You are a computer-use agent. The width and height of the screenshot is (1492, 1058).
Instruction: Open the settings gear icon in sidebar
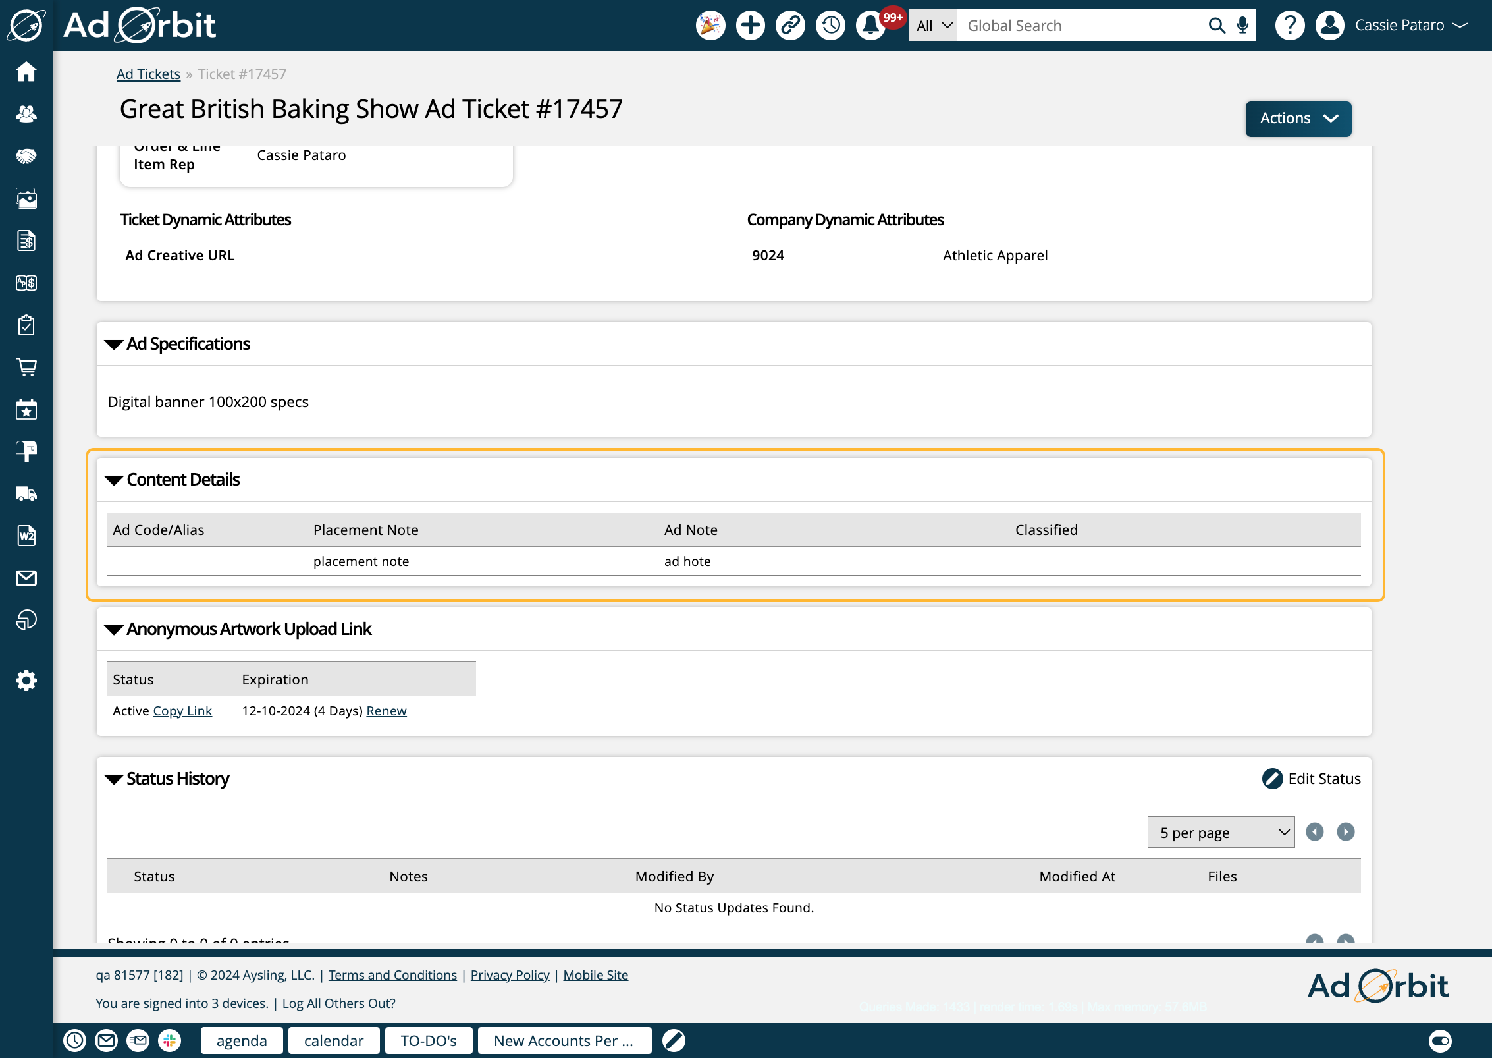coord(26,681)
